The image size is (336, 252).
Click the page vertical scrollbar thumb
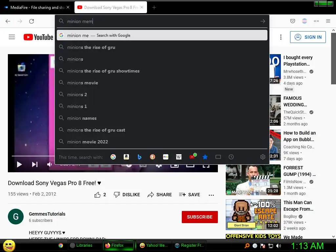[333, 58]
